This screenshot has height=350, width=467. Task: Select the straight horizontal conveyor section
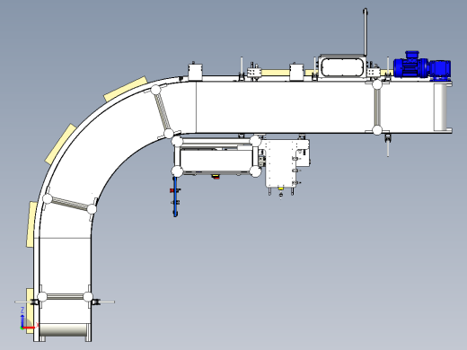click(x=315, y=107)
